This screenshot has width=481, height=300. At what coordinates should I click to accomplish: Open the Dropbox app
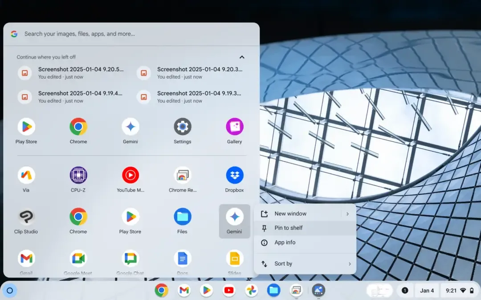pos(235,180)
